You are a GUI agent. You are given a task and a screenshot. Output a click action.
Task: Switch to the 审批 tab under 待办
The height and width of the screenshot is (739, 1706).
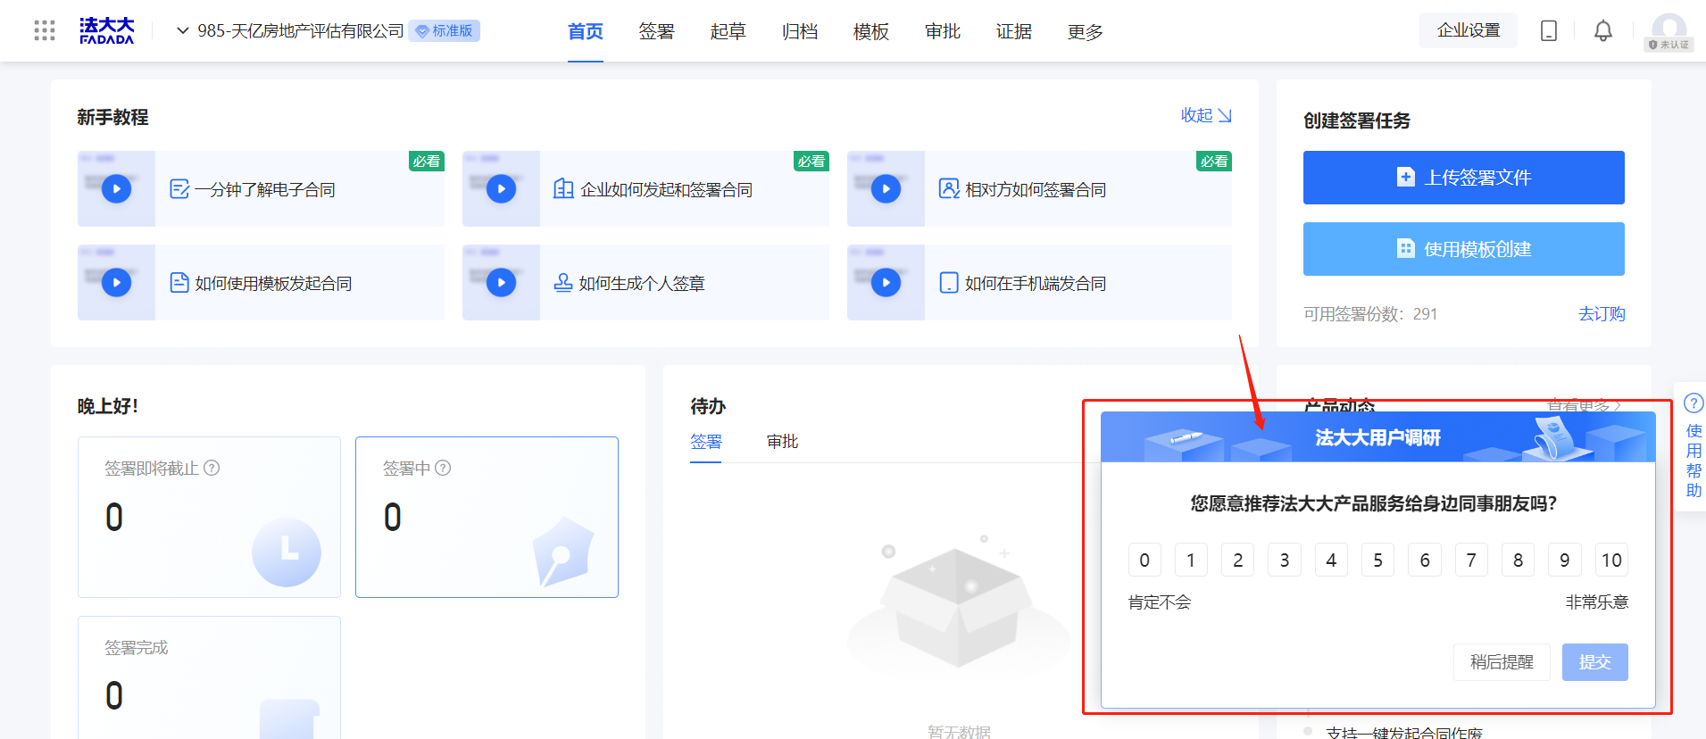[x=782, y=441]
